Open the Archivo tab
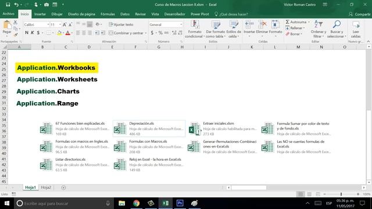The image size is (372, 209). 9,14
